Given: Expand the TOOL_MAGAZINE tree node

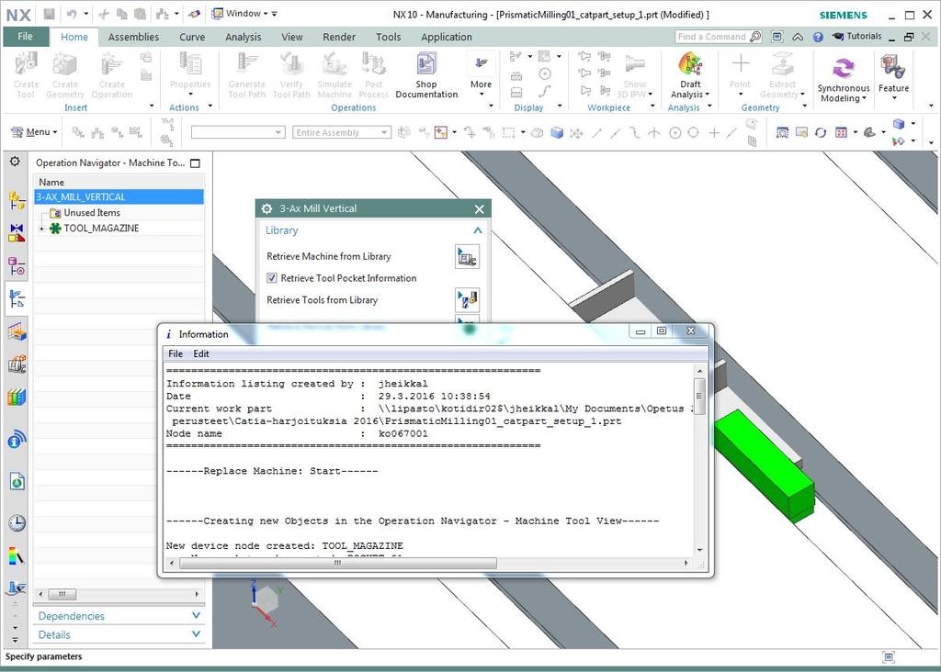Looking at the screenshot, I should (x=41, y=229).
